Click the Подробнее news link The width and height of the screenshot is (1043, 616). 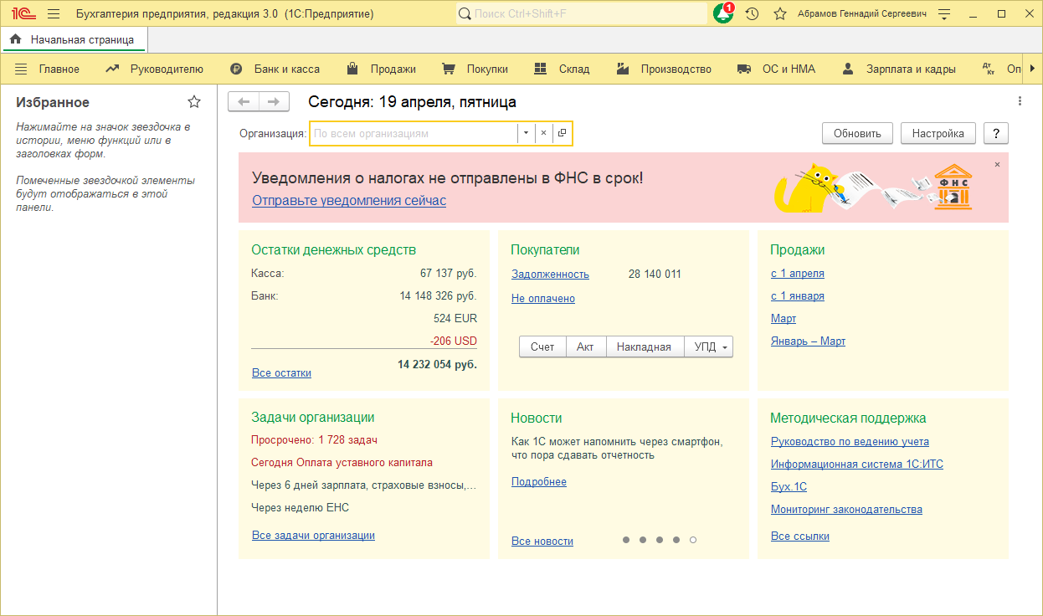point(539,482)
